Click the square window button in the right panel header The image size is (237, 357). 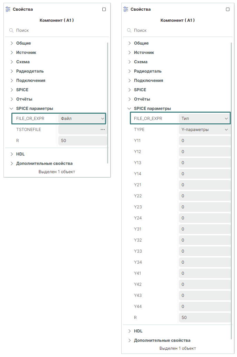point(228,9)
